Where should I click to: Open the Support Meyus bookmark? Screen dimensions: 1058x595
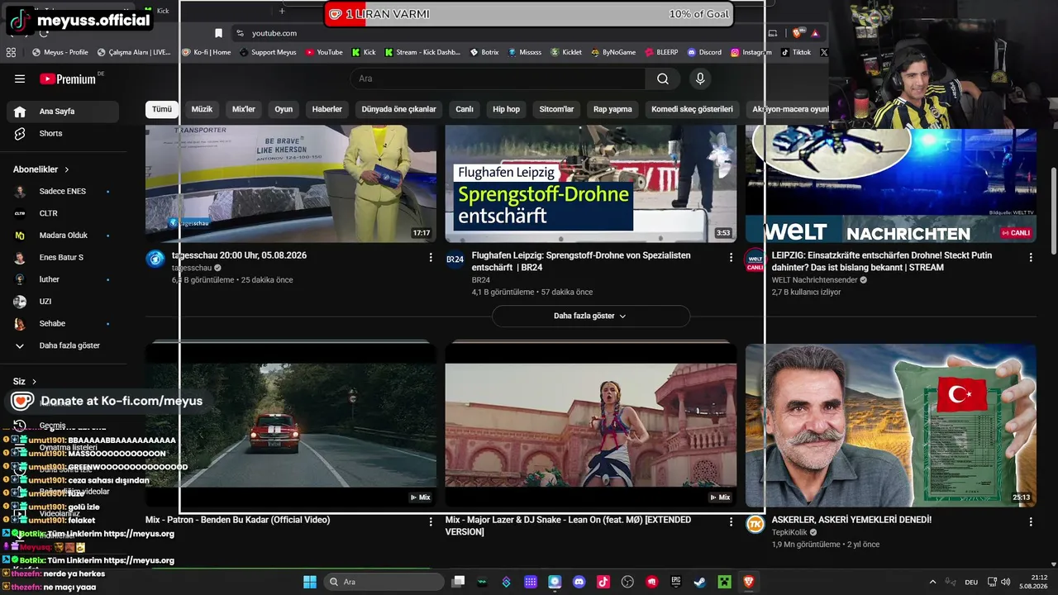[268, 52]
